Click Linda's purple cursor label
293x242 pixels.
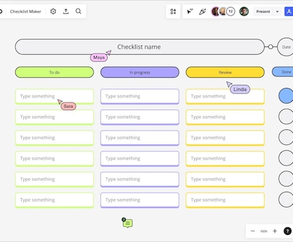(240, 89)
